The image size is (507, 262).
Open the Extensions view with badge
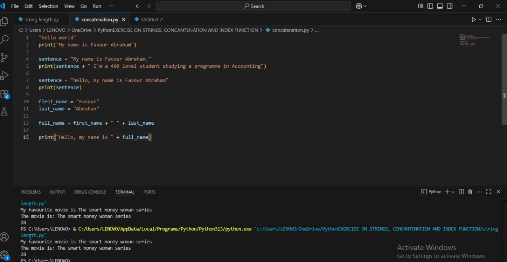coord(4,94)
